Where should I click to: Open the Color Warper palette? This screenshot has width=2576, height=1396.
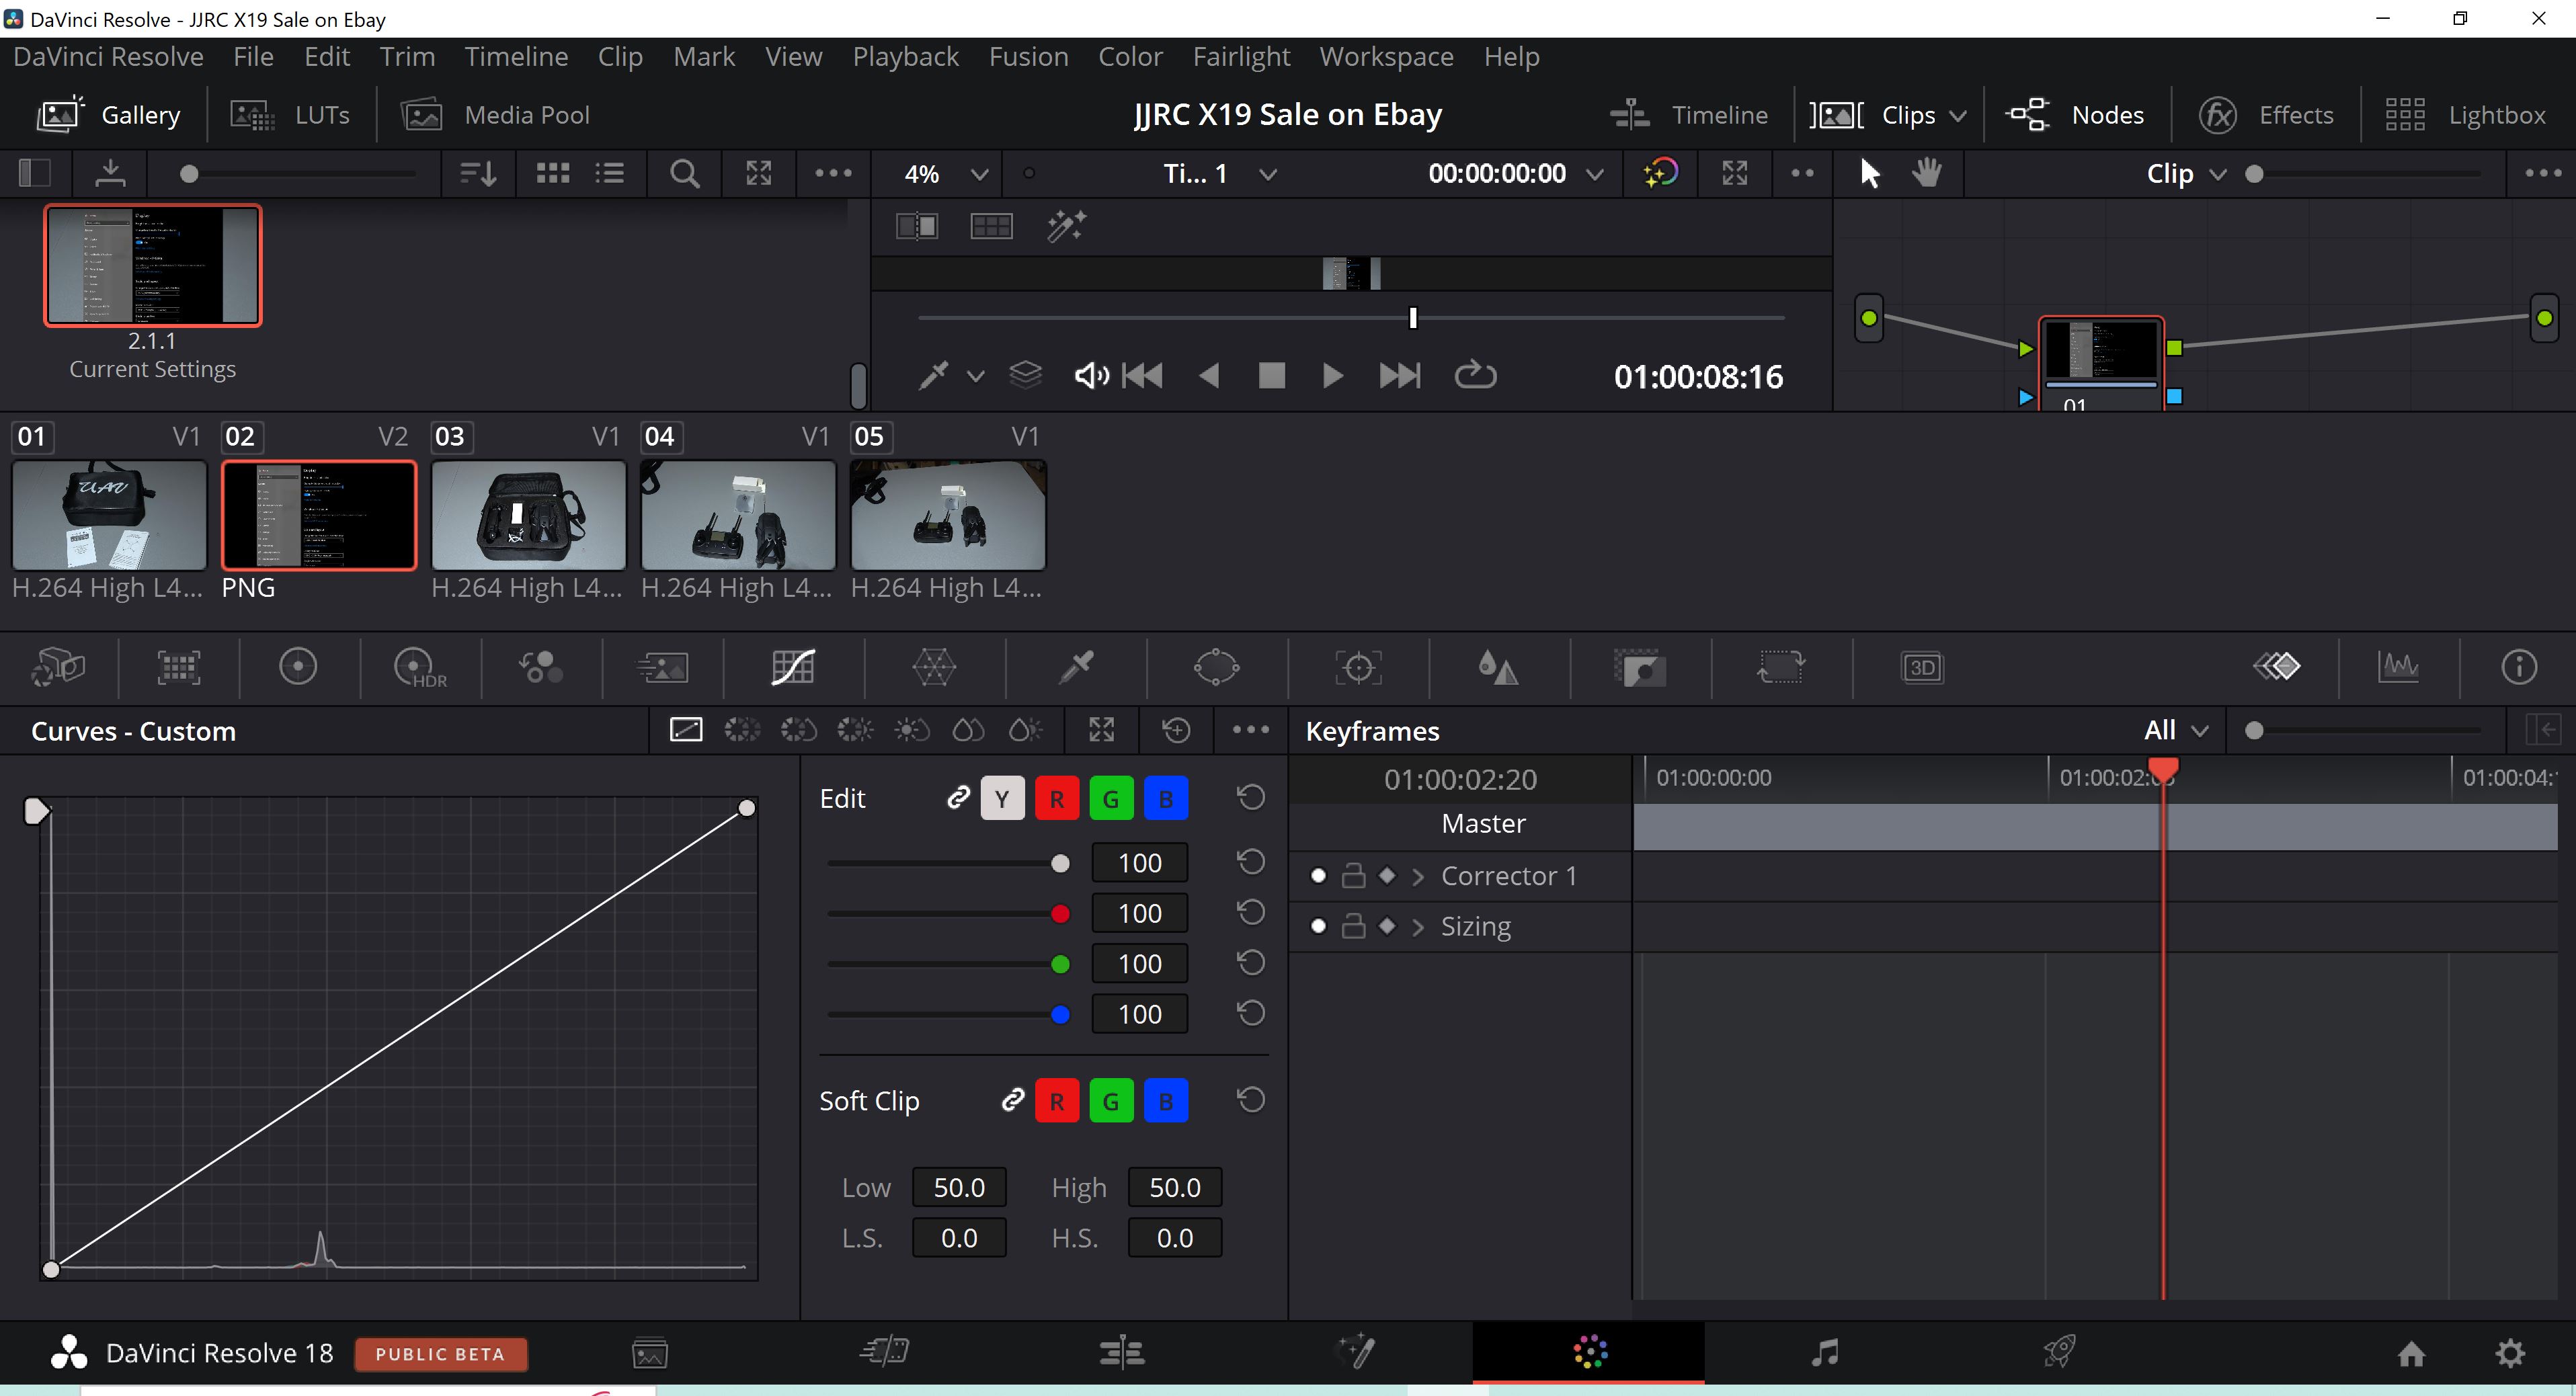point(934,667)
